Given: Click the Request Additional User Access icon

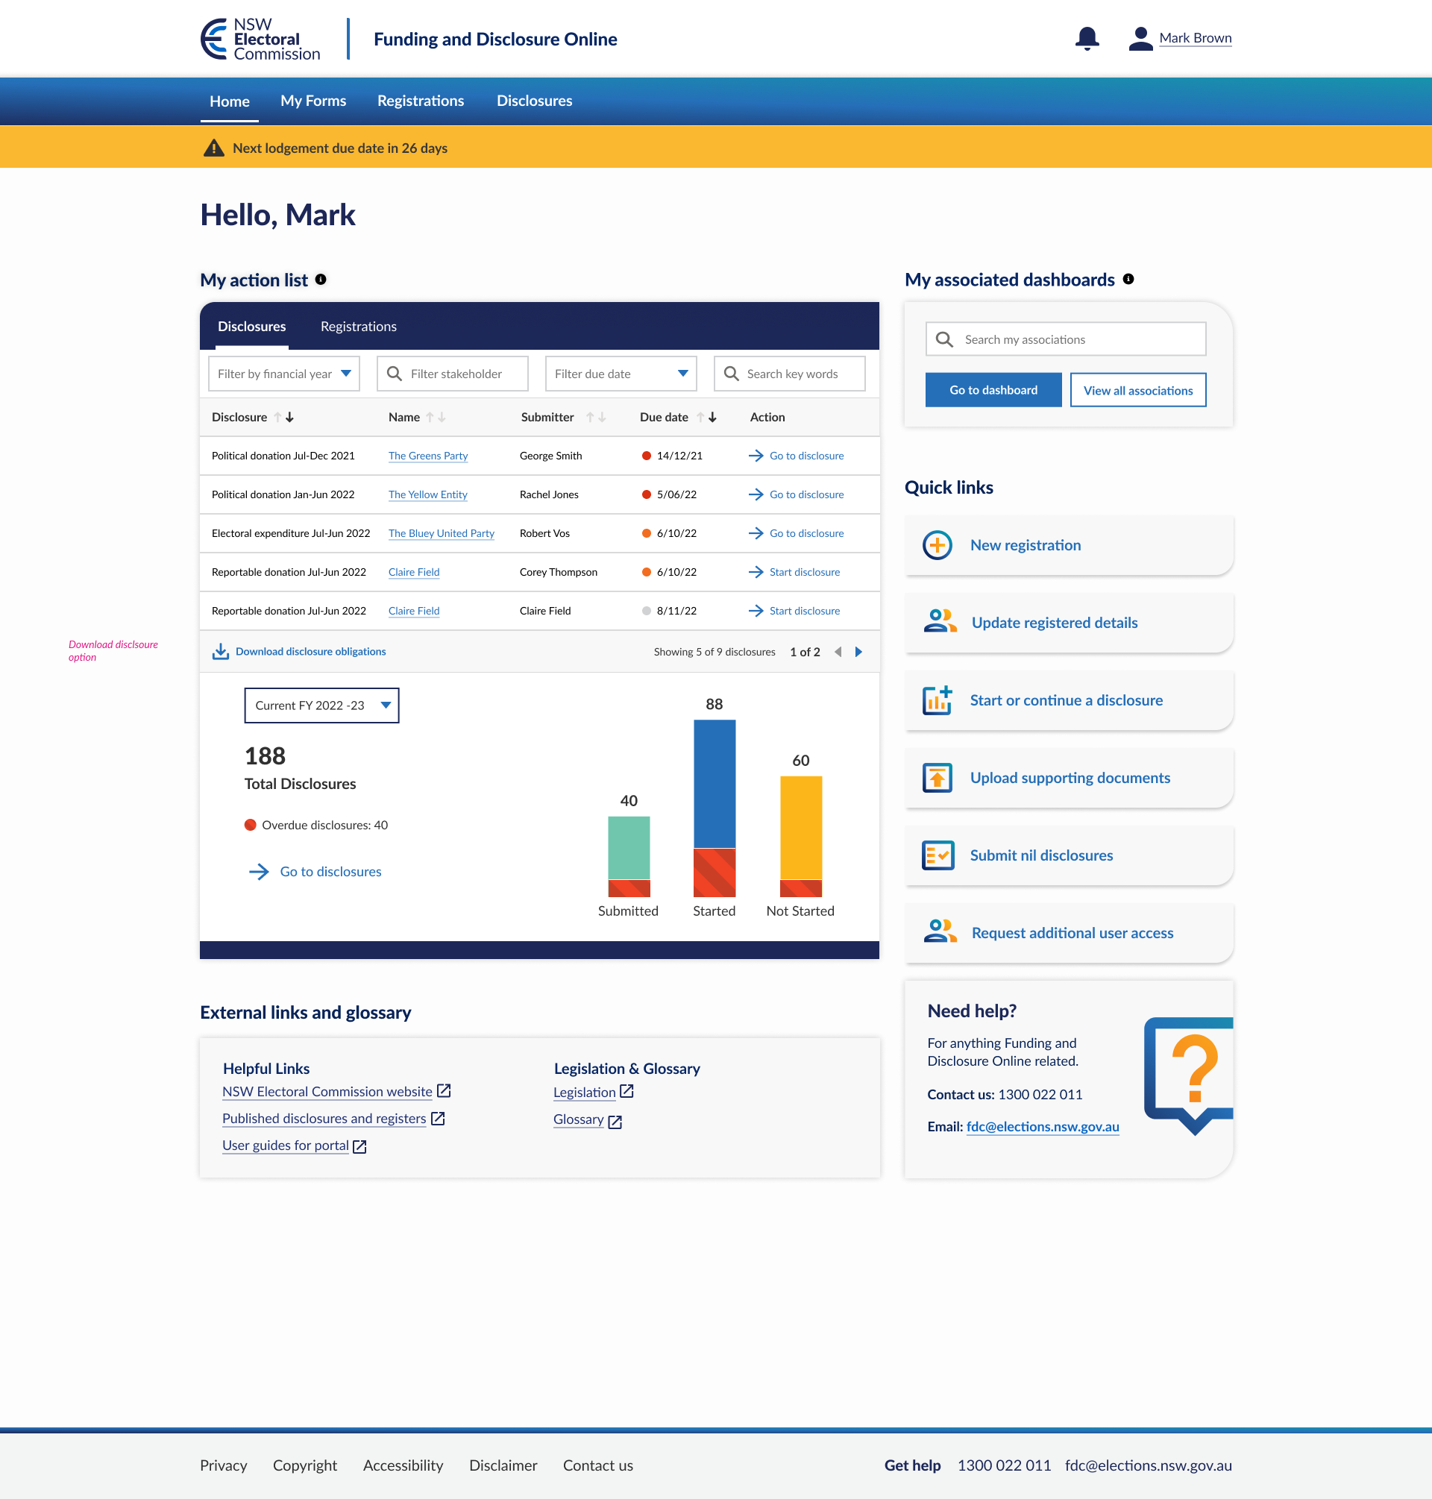Looking at the screenshot, I should [x=938, y=933].
